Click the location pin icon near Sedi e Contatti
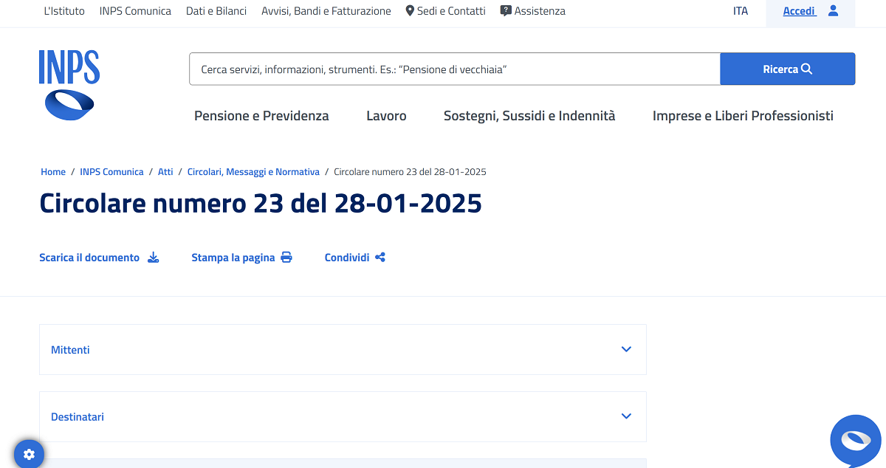 pos(408,10)
